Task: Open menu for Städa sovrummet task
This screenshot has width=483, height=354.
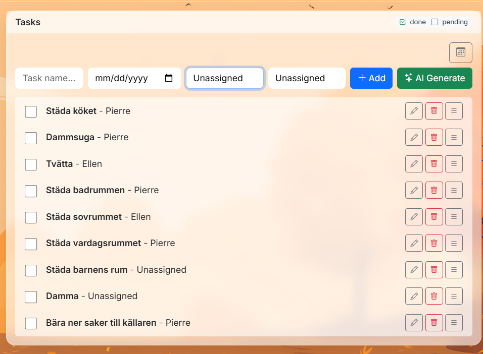Action: (454, 217)
